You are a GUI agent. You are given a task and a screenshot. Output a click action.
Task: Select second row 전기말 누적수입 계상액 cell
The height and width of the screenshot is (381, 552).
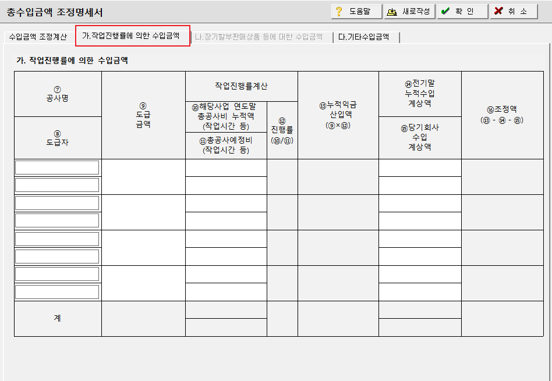tap(420, 204)
